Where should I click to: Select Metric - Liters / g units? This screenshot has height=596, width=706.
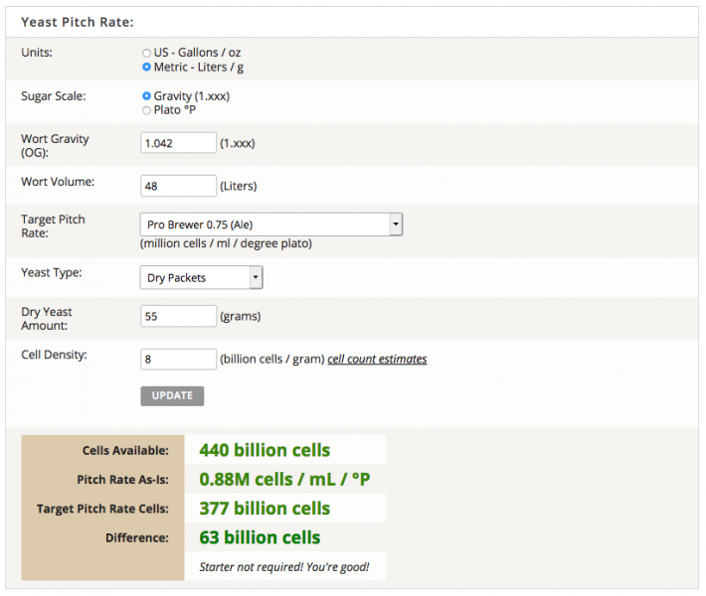click(146, 67)
